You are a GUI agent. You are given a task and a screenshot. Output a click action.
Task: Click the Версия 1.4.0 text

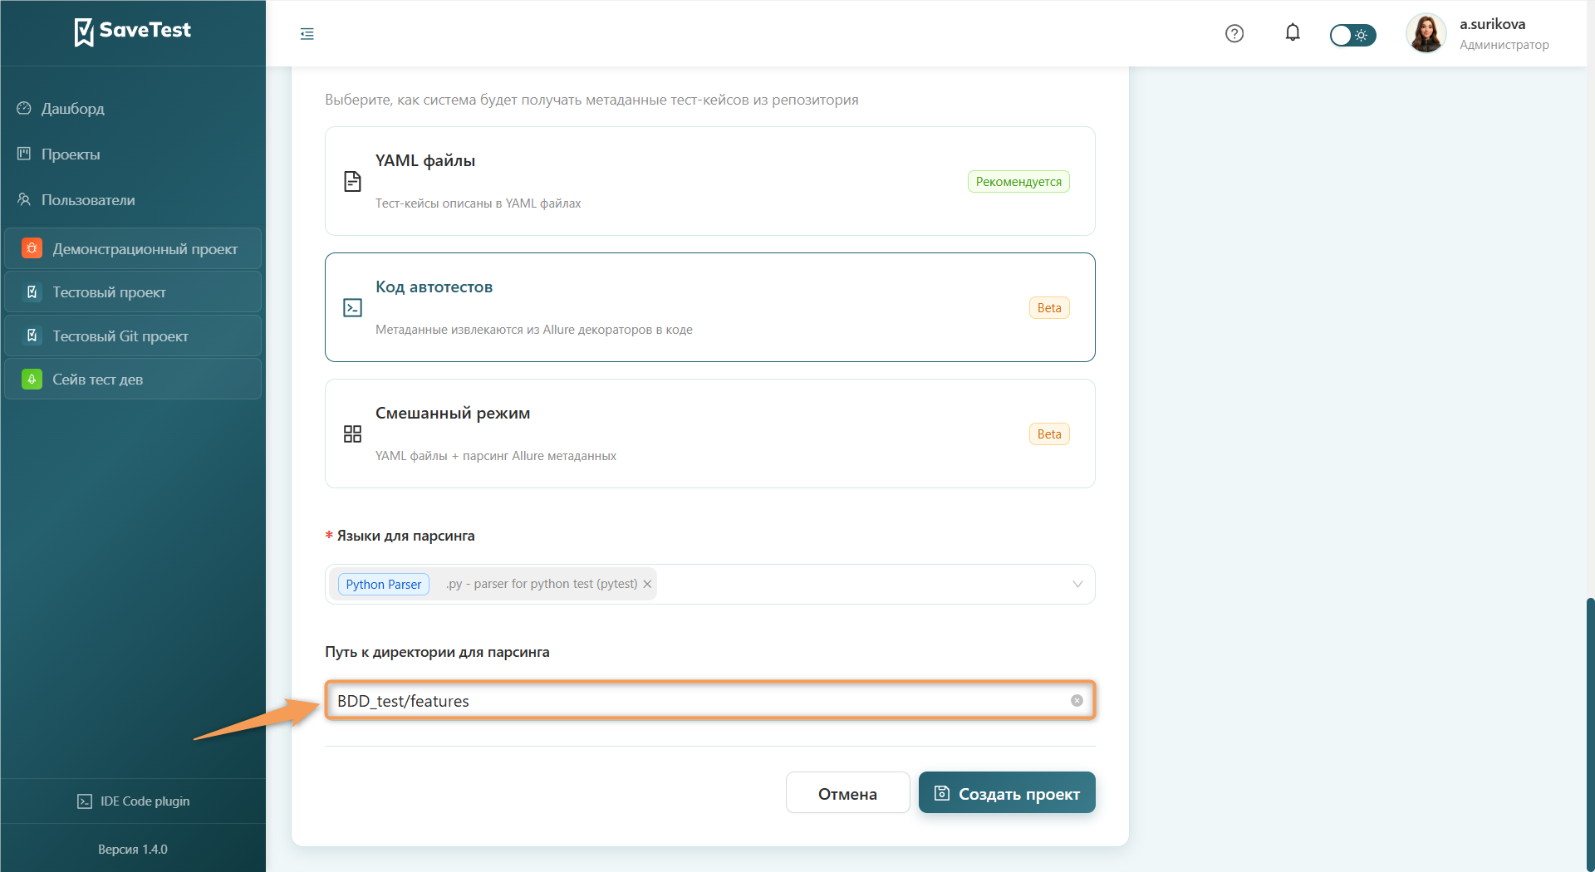pyautogui.click(x=133, y=849)
